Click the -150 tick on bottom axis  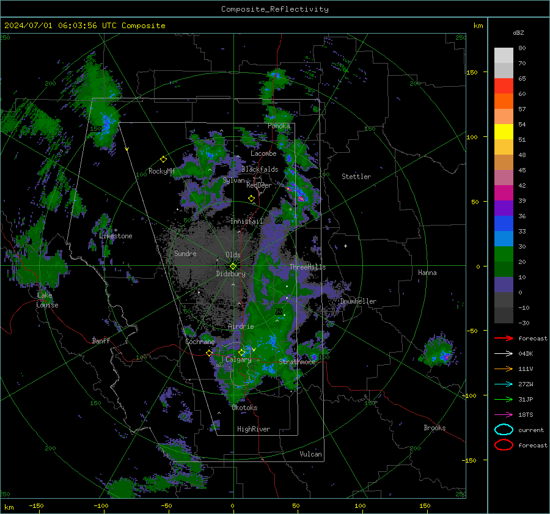36,505
